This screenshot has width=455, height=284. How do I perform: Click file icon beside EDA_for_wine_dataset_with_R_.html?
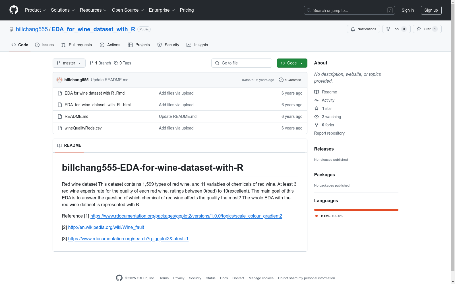click(x=60, y=105)
